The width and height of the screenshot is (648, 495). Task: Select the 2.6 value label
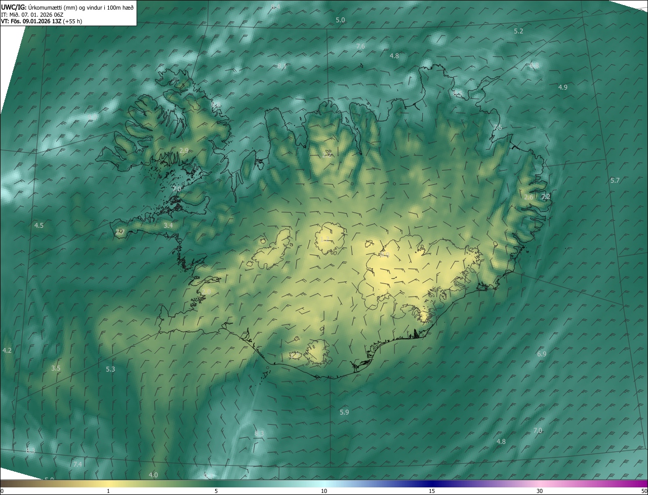(529, 197)
